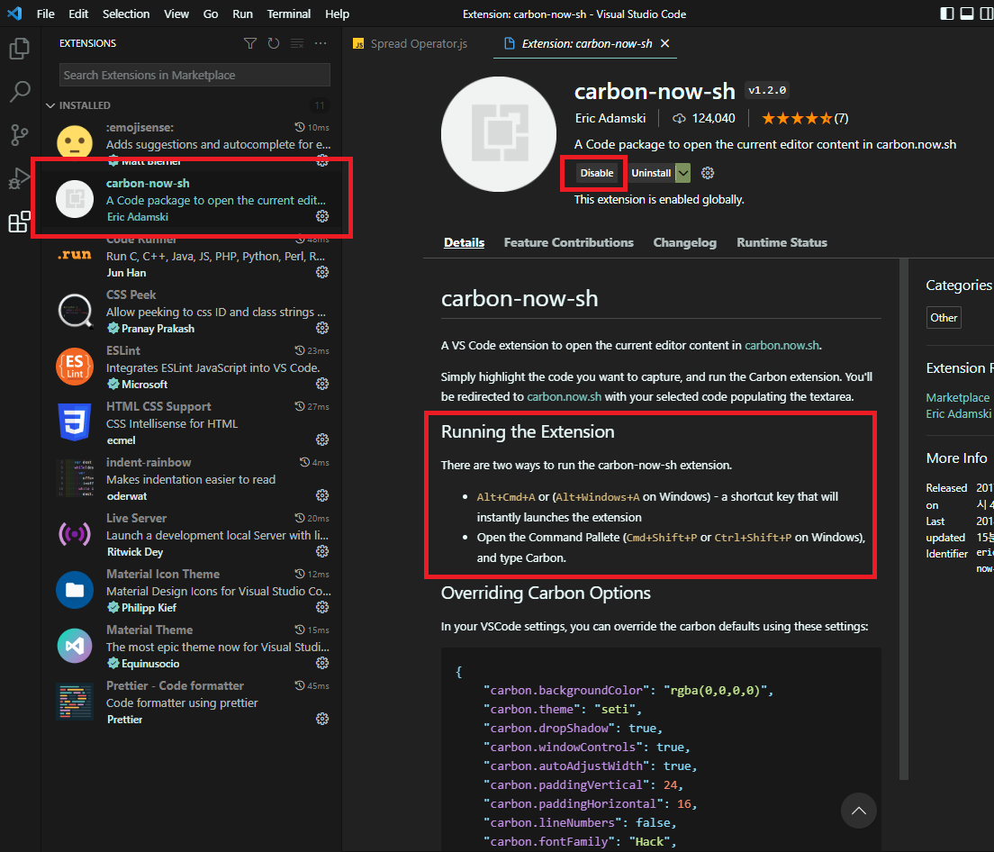Open the Run and Debug view
Screen dimensions: 994x852
point(20,178)
